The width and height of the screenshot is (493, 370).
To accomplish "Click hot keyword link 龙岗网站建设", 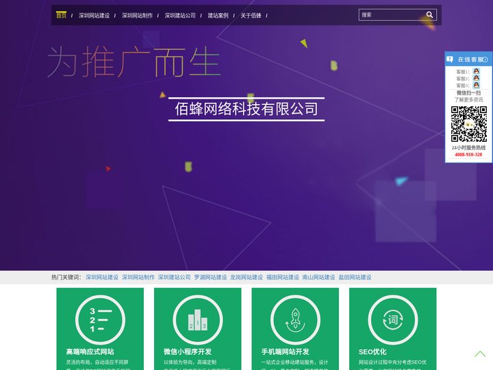I will pyautogui.click(x=246, y=277).
